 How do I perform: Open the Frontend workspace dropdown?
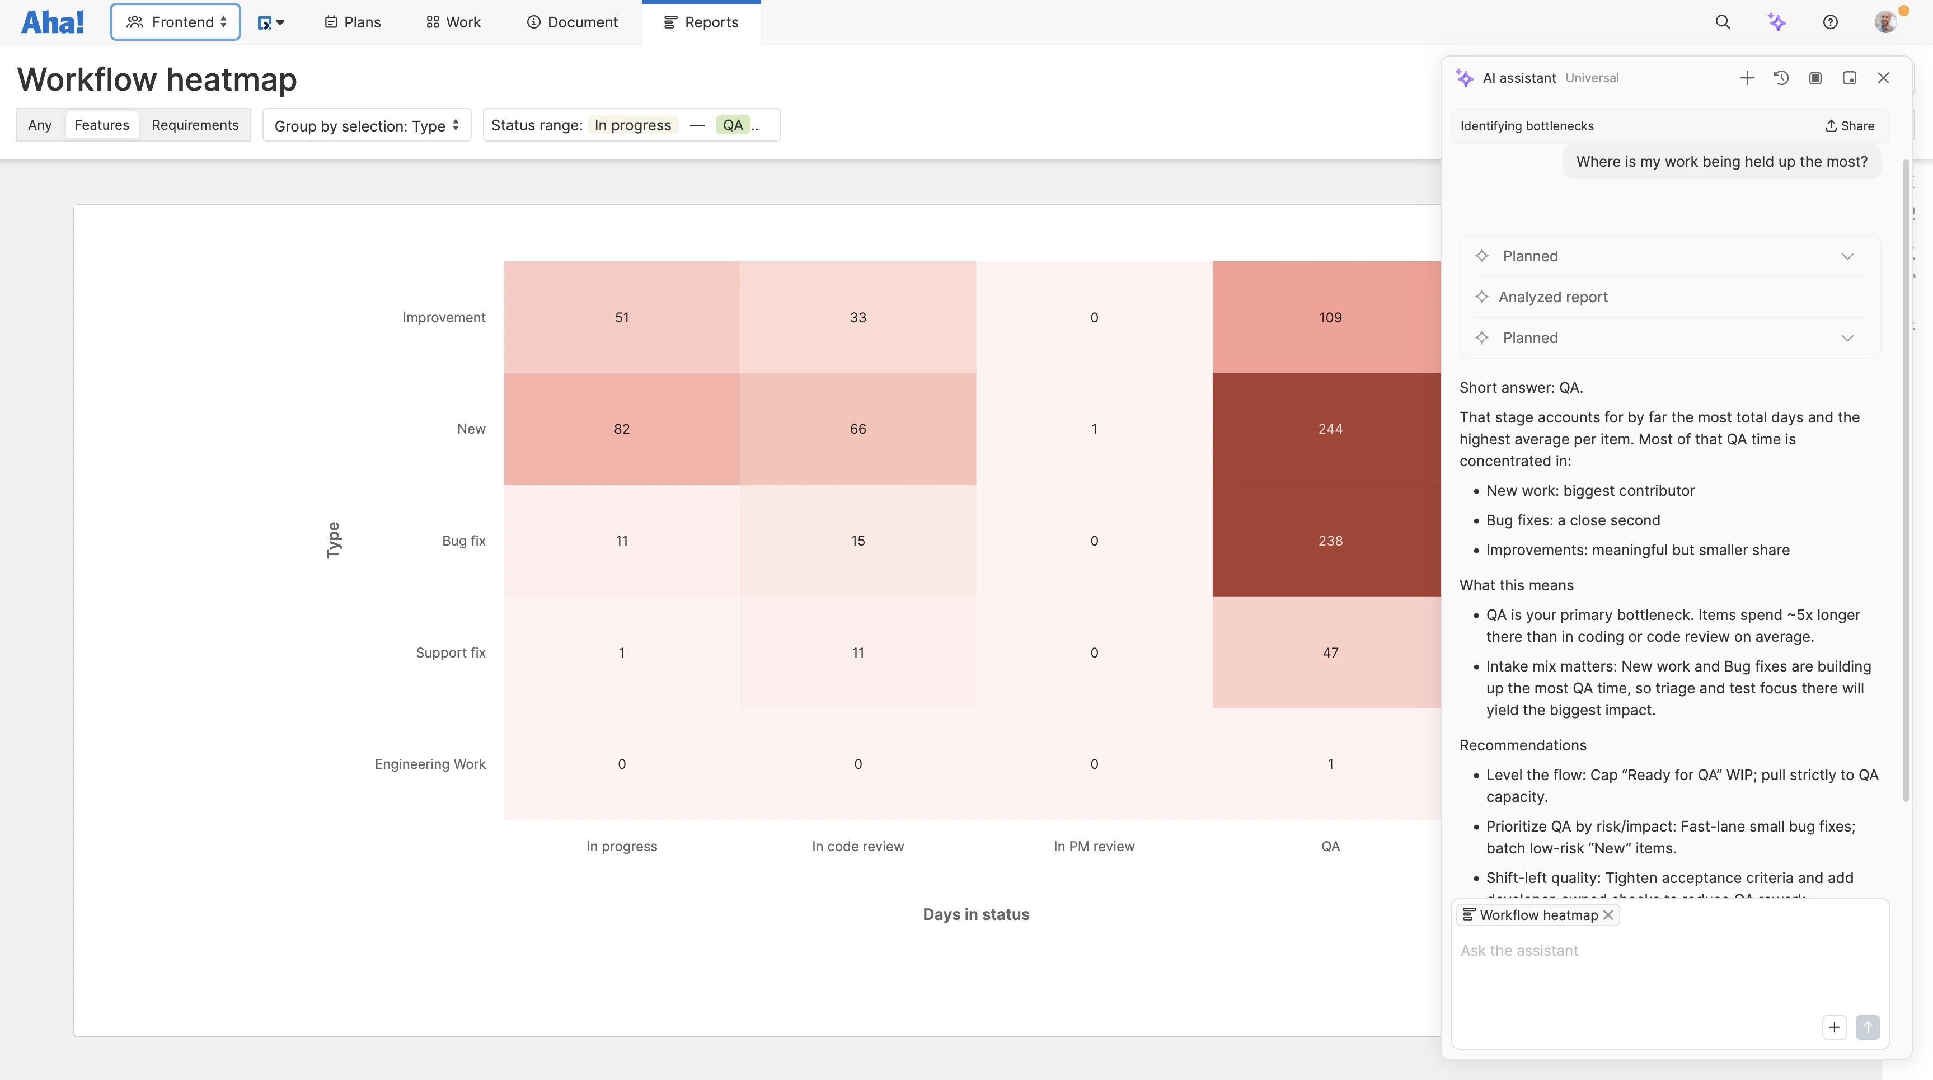tap(176, 22)
